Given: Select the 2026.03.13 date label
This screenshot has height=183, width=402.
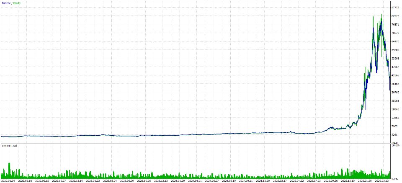Looking at the screenshot, I should [382, 180].
